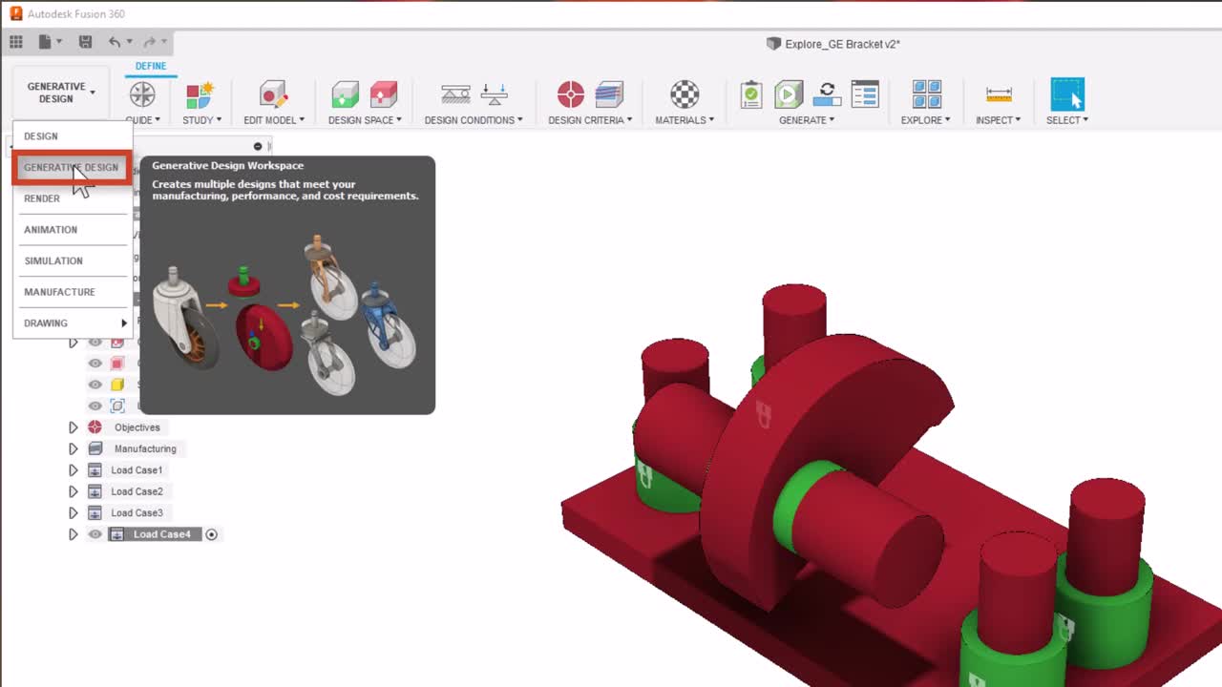Choose Render from the workspace menu

tap(42, 198)
